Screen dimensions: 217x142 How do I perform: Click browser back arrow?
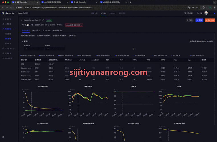[3, 7]
